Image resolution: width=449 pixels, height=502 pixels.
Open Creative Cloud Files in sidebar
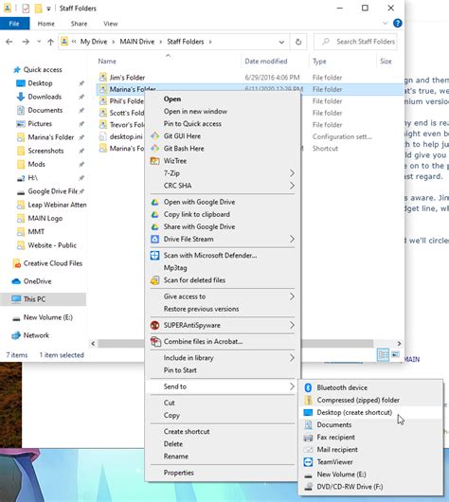tap(52, 263)
